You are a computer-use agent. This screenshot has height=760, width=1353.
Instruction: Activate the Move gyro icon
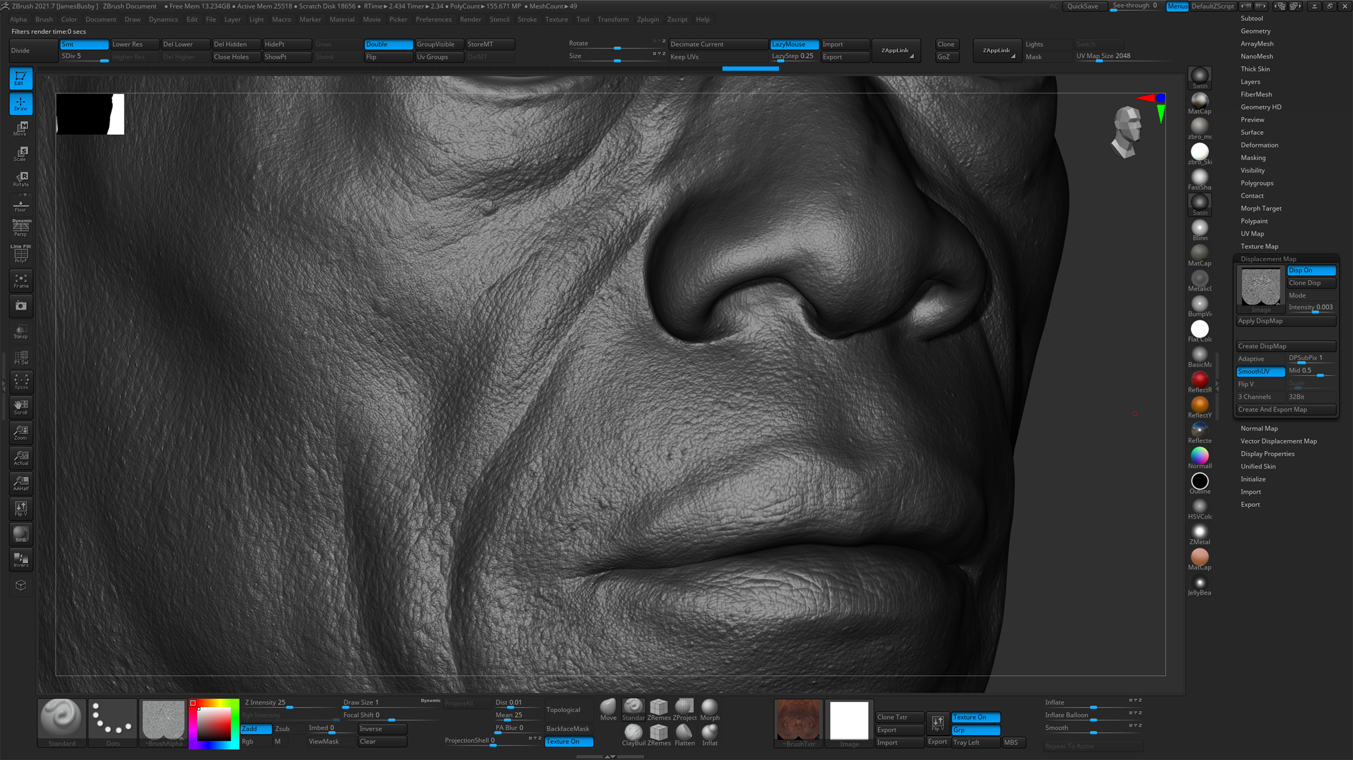click(x=21, y=129)
